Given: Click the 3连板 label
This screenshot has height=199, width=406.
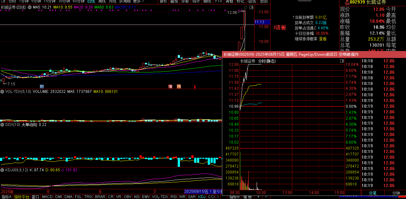Looking at the screenshot, I should click(x=280, y=27).
